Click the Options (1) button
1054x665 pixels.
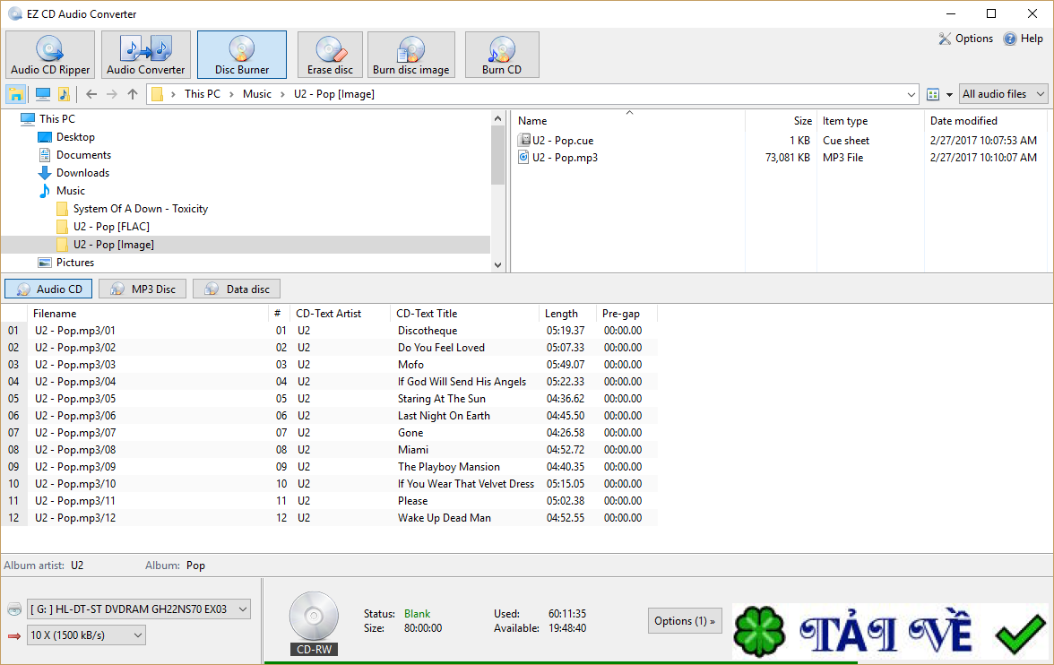(684, 620)
